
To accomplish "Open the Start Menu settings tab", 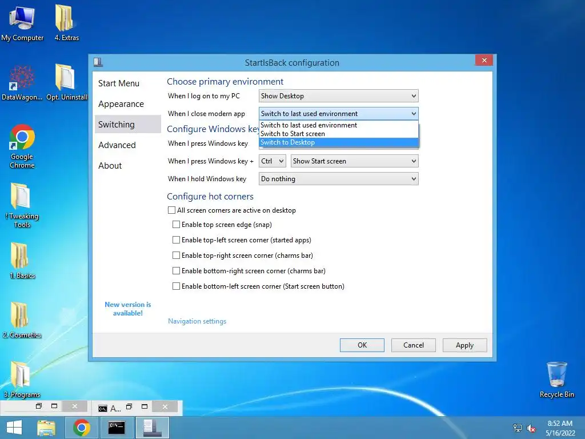I will pos(127,83).
